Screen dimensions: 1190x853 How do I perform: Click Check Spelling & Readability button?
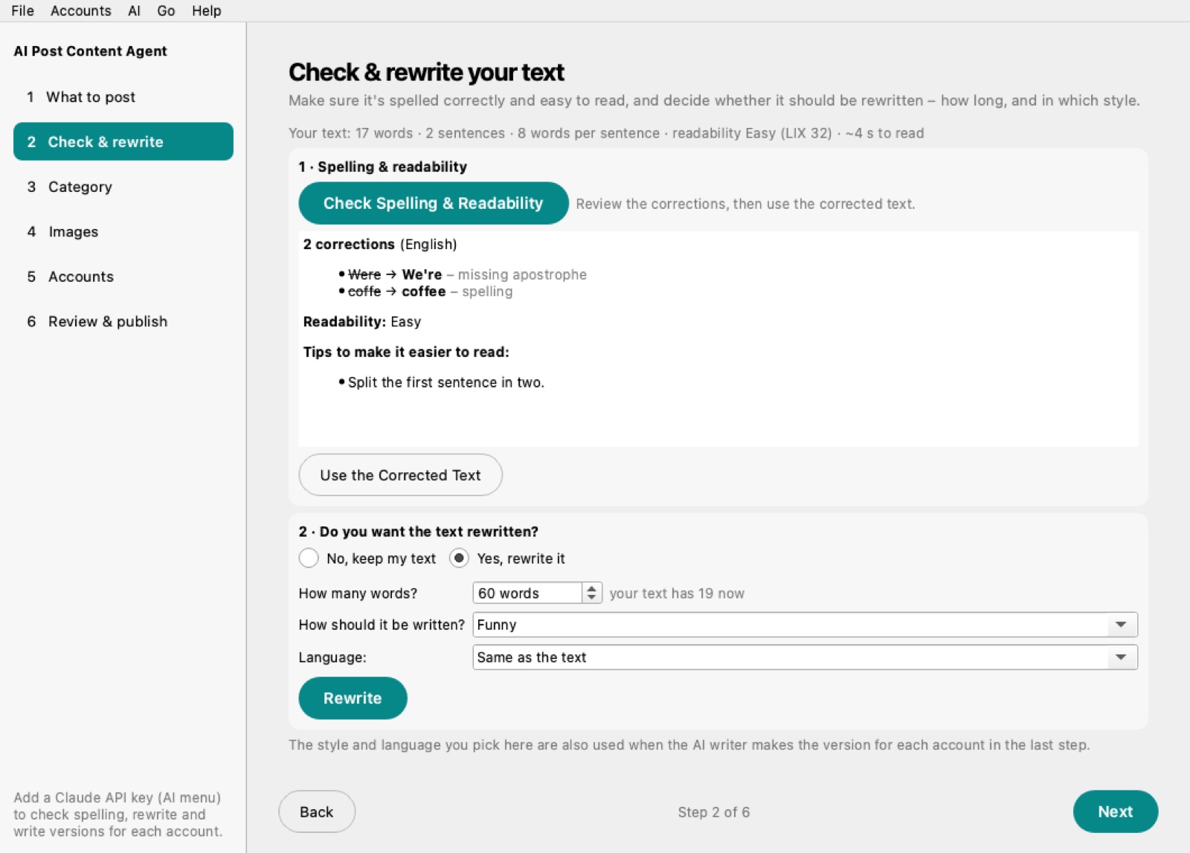click(434, 203)
